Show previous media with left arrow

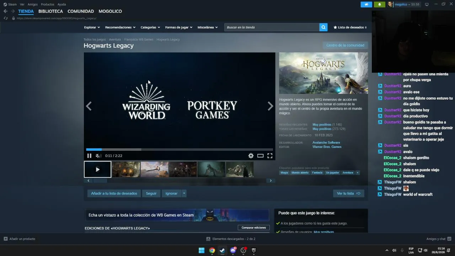89,106
